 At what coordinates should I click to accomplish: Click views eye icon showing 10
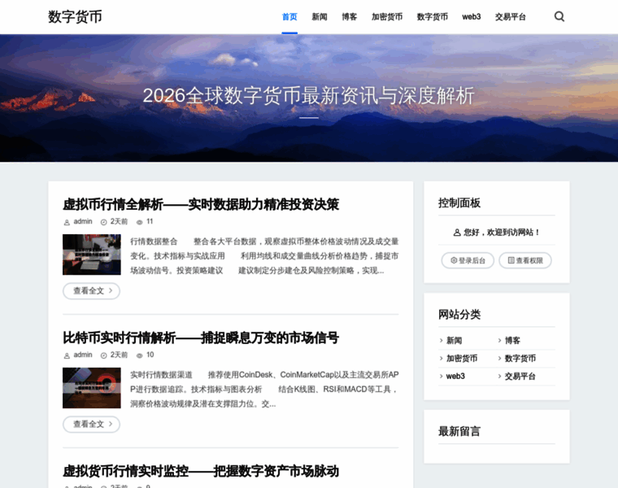pyautogui.click(x=139, y=355)
